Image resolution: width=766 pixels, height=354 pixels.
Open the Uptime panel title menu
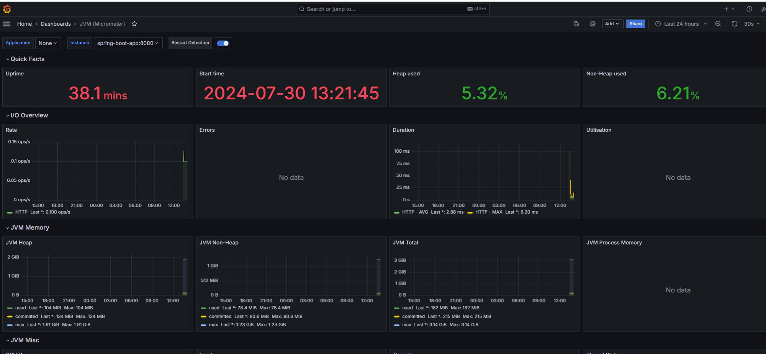coord(15,73)
